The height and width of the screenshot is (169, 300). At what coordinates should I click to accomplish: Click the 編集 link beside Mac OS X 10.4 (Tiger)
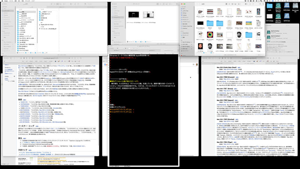point(235,142)
